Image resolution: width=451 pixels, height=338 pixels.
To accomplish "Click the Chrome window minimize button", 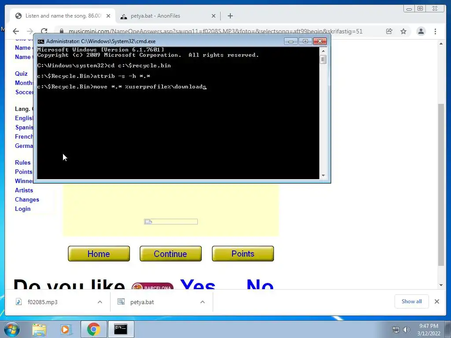I will click(x=409, y=9).
